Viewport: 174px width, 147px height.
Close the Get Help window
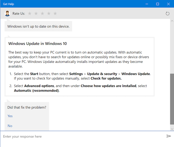pos(168,4)
